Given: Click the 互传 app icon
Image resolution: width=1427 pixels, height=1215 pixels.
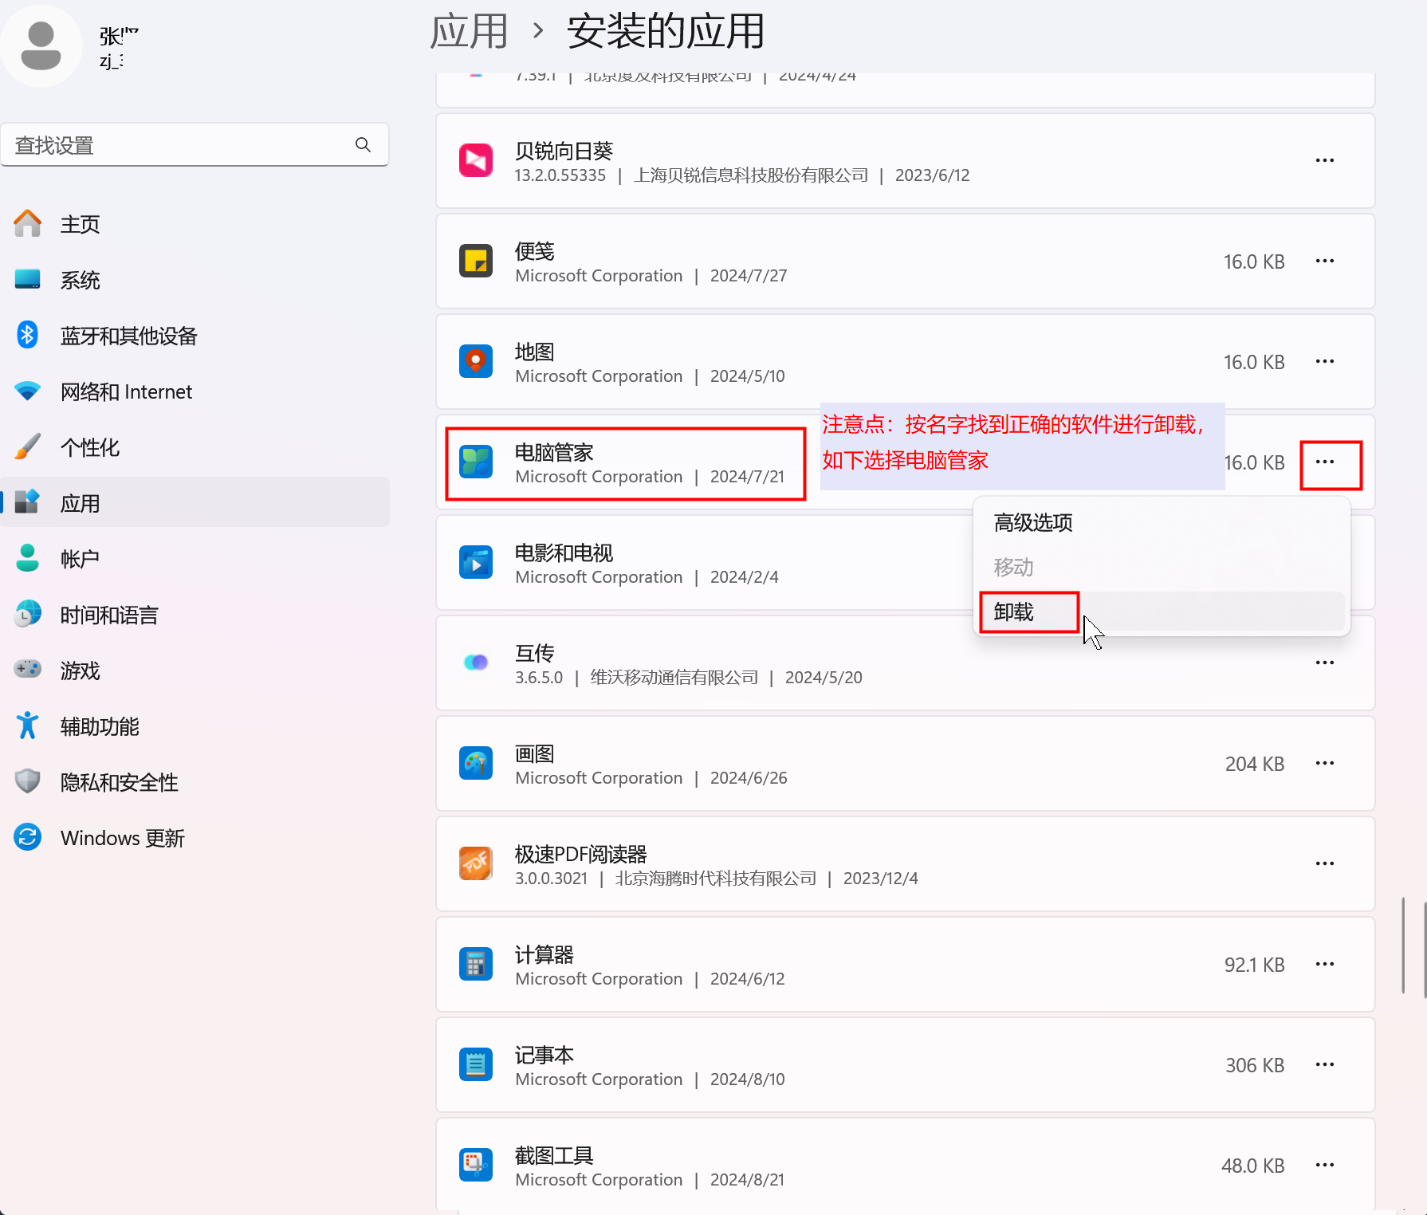Looking at the screenshot, I should 476,663.
